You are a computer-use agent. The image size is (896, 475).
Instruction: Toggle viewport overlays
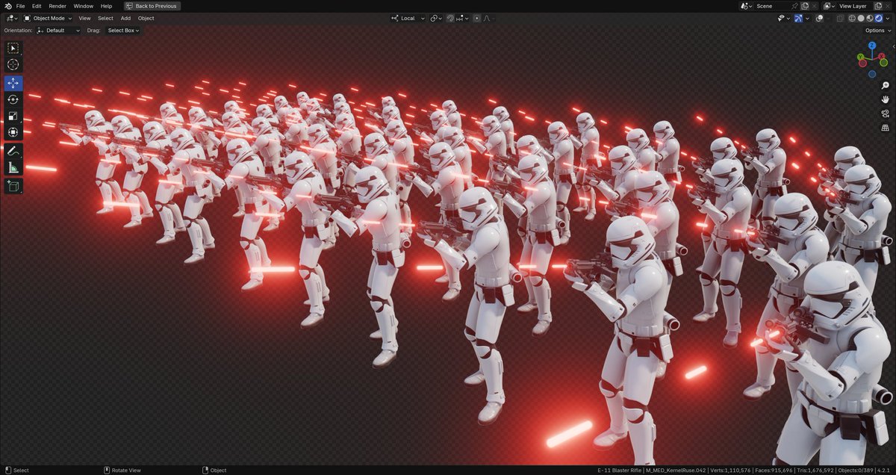(818, 18)
